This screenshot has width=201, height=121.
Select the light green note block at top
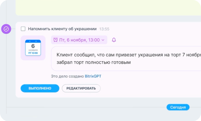tap(105, 7)
